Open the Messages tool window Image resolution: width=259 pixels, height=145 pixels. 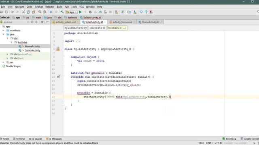pos(54,139)
